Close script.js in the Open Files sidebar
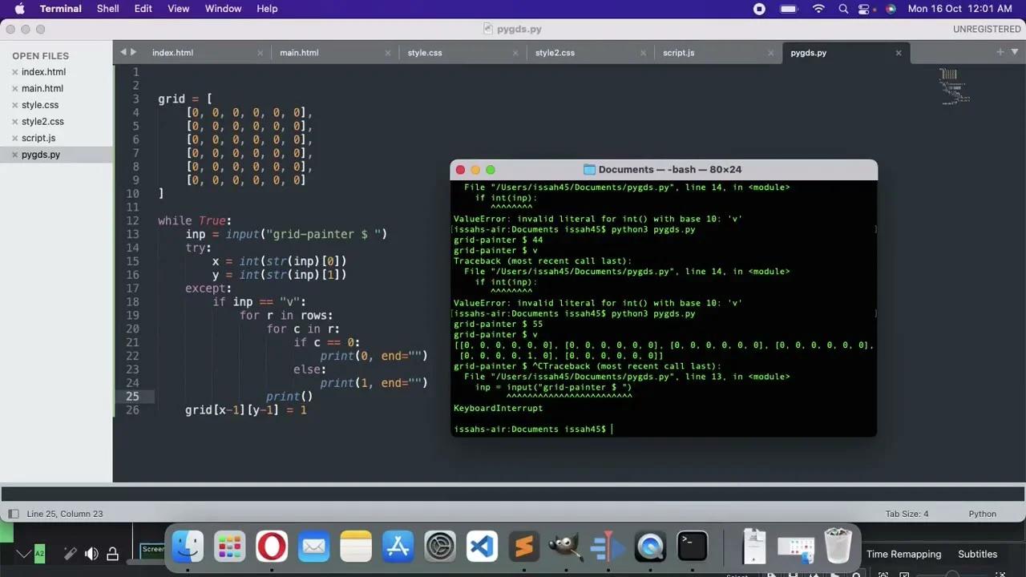Viewport: 1026px width, 577px height. (x=14, y=139)
